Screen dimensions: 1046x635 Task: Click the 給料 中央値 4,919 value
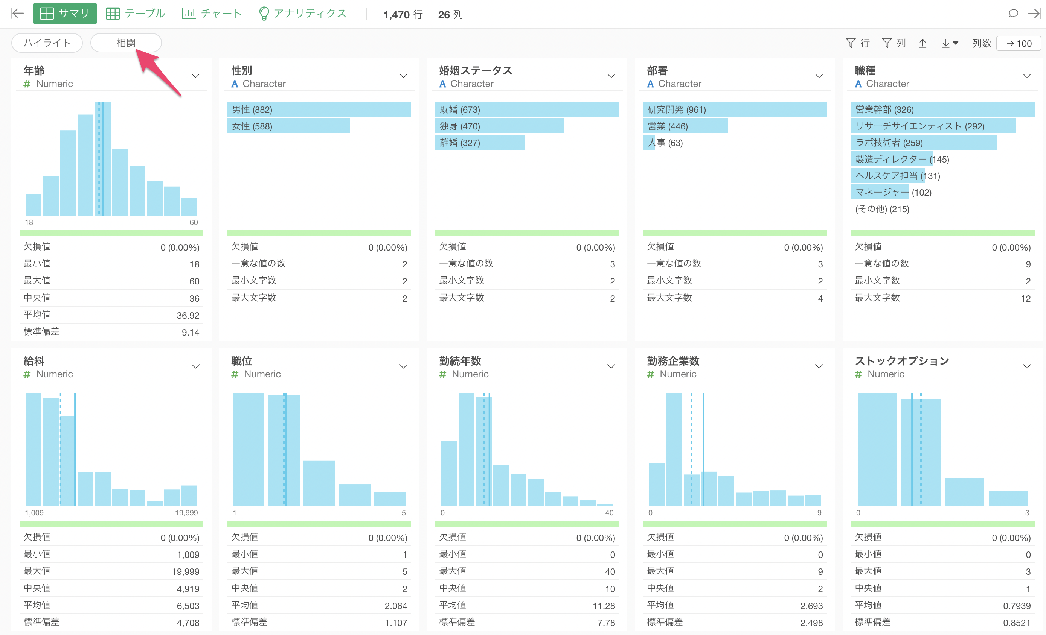pyautogui.click(x=188, y=588)
